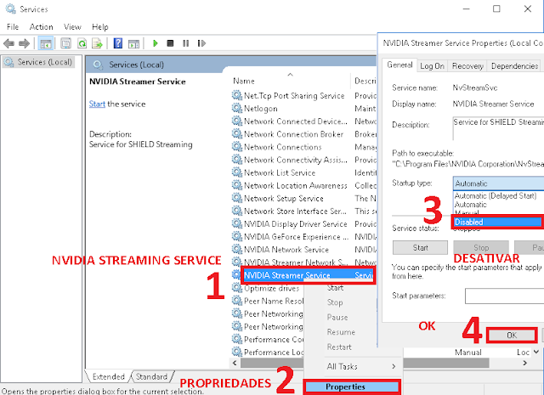Screen dimensions: 544x395
Task: Click the Restart Service toolbar icon
Action: click(x=201, y=43)
